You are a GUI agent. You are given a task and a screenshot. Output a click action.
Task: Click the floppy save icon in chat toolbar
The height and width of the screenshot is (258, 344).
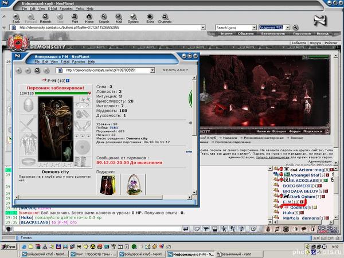click(x=214, y=229)
